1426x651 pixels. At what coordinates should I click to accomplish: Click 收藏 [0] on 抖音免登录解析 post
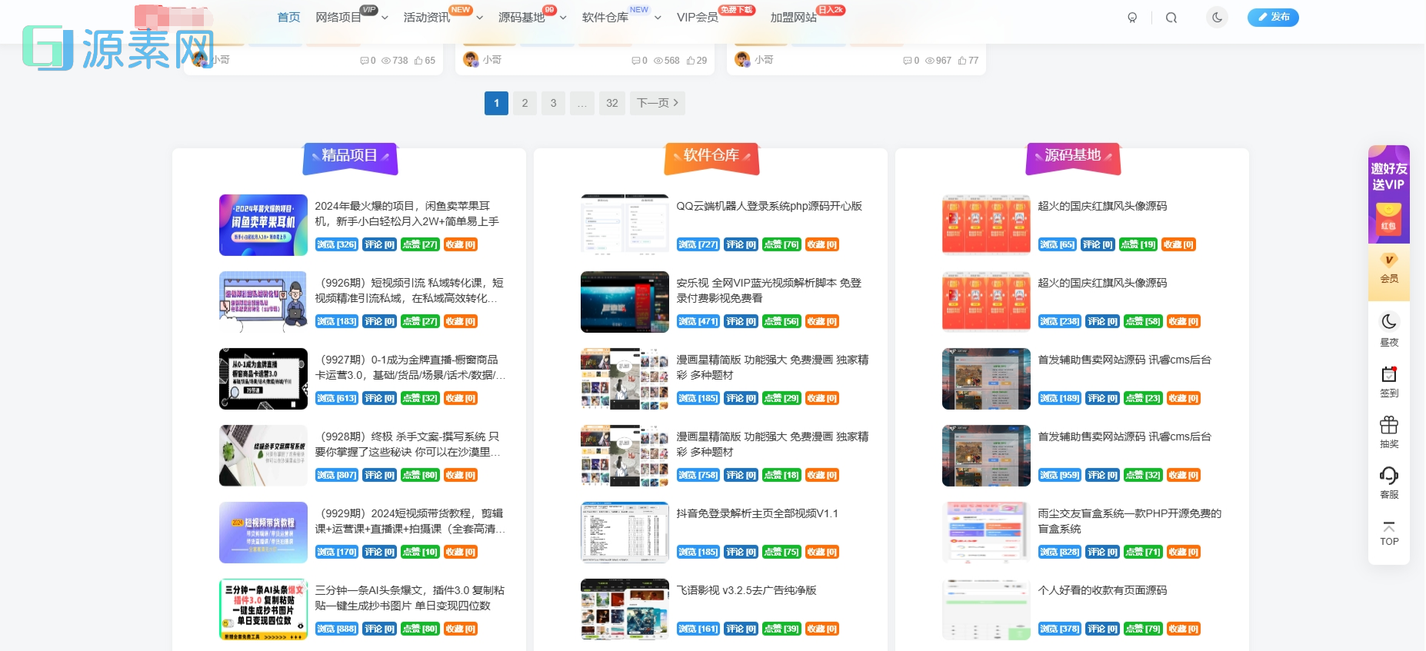pos(822,552)
